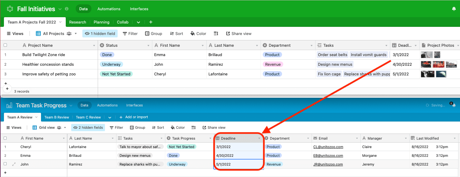The width and height of the screenshot is (460, 177).
Task: Click the info icon beside Fall Initiatives
Action: [x=67, y=9]
